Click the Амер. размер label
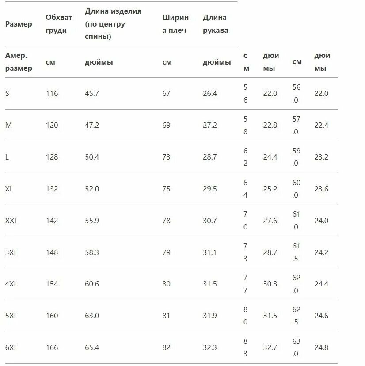The width and height of the screenshot is (365, 366). (19, 62)
